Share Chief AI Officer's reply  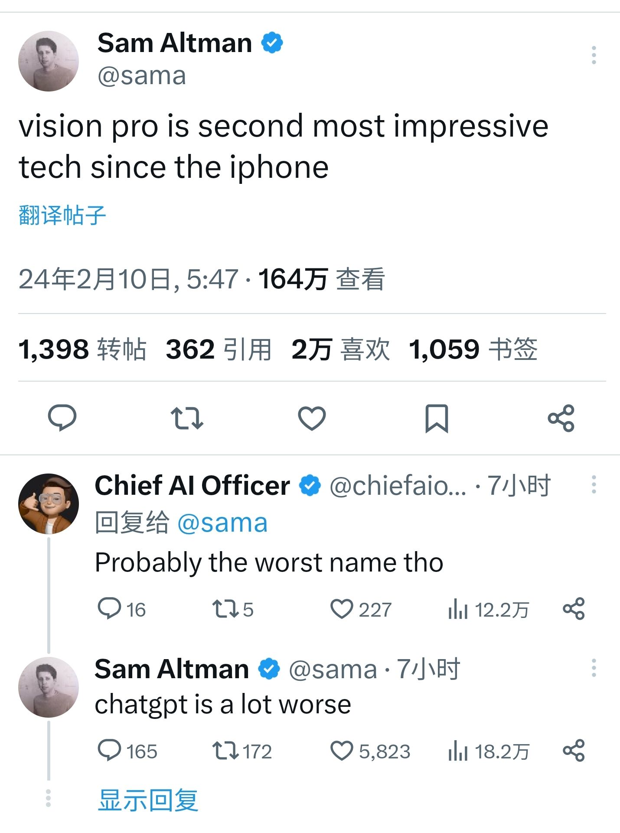pyautogui.click(x=574, y=609)
